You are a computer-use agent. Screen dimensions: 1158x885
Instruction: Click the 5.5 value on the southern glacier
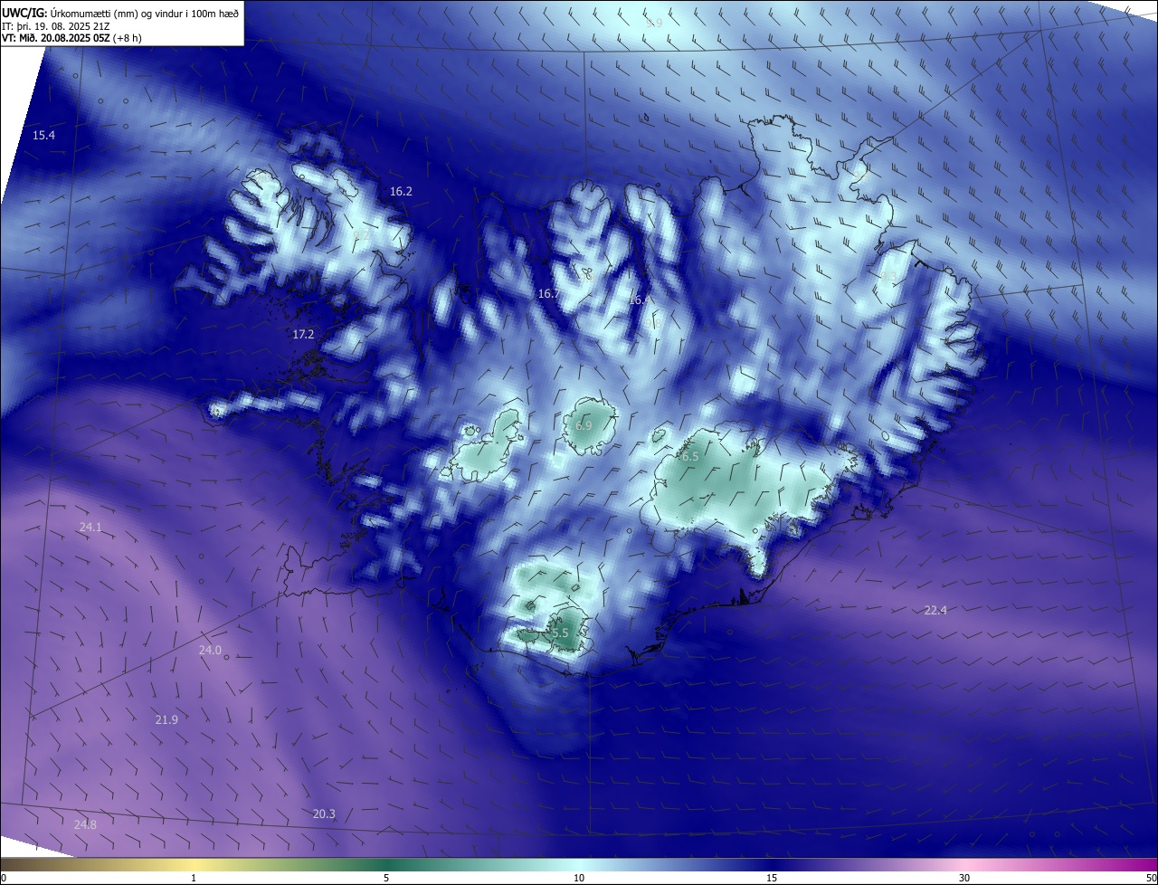pos(560,633)
